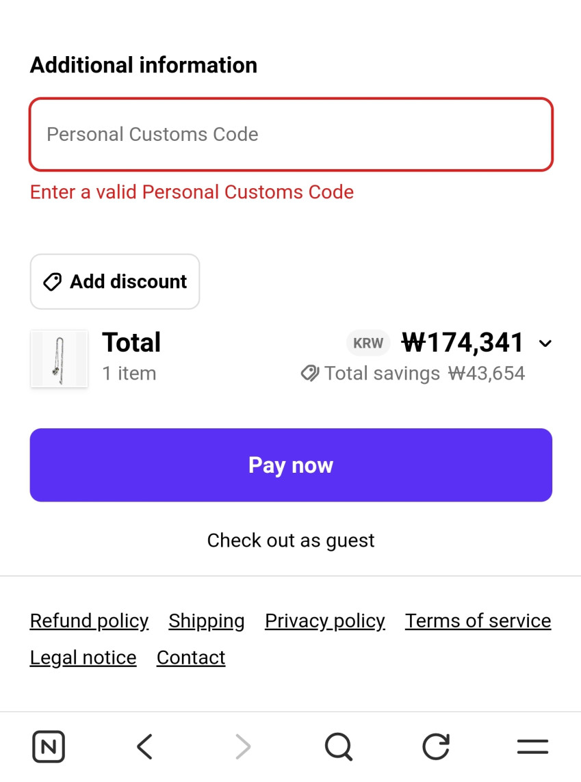
Task: Open the Legal notice link
Action: click(83, 657)
